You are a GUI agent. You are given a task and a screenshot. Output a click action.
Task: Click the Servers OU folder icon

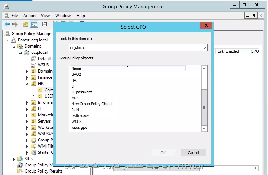[33, 121]
